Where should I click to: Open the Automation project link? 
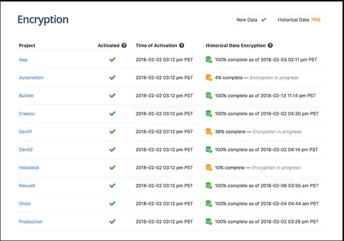tap(31, 78)
